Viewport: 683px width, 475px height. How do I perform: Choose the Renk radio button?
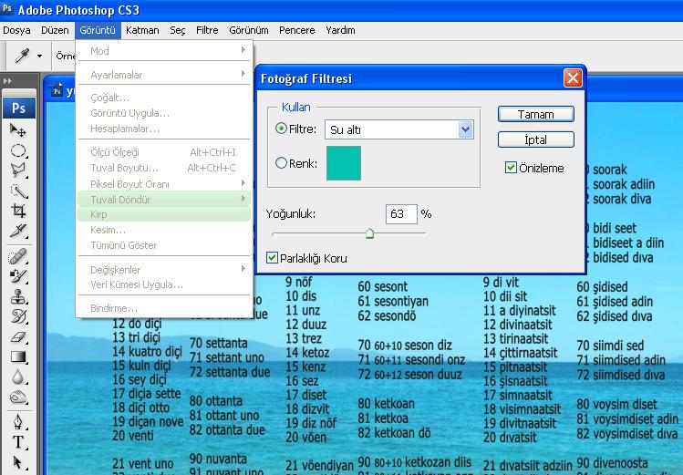[x=282, y=163]
